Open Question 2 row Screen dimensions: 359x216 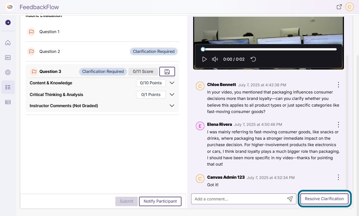pyautogui.click(x=102, y=51)
